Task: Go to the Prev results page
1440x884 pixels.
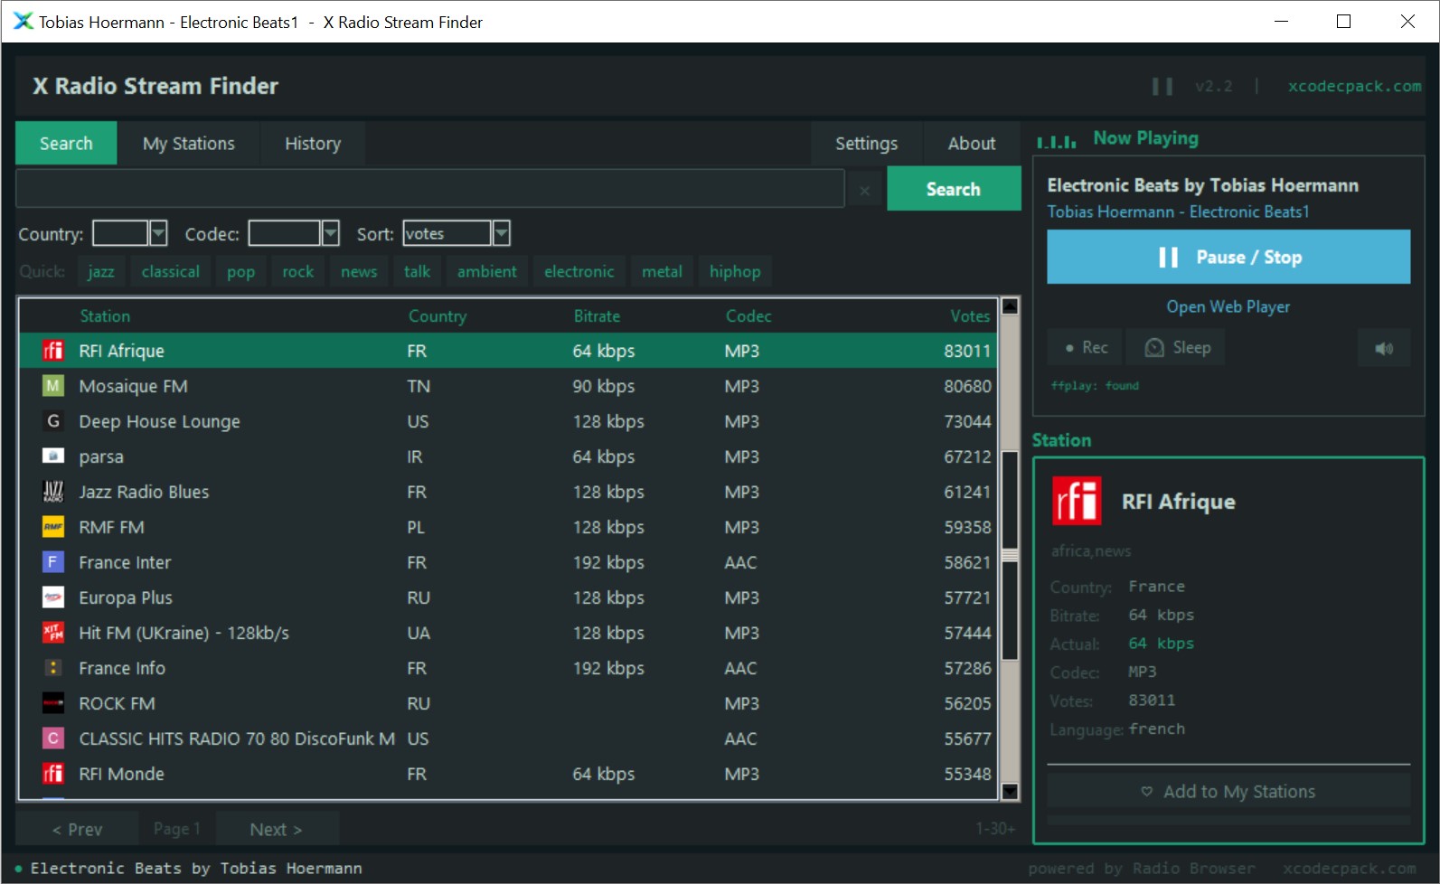Action: coord(77,829)
